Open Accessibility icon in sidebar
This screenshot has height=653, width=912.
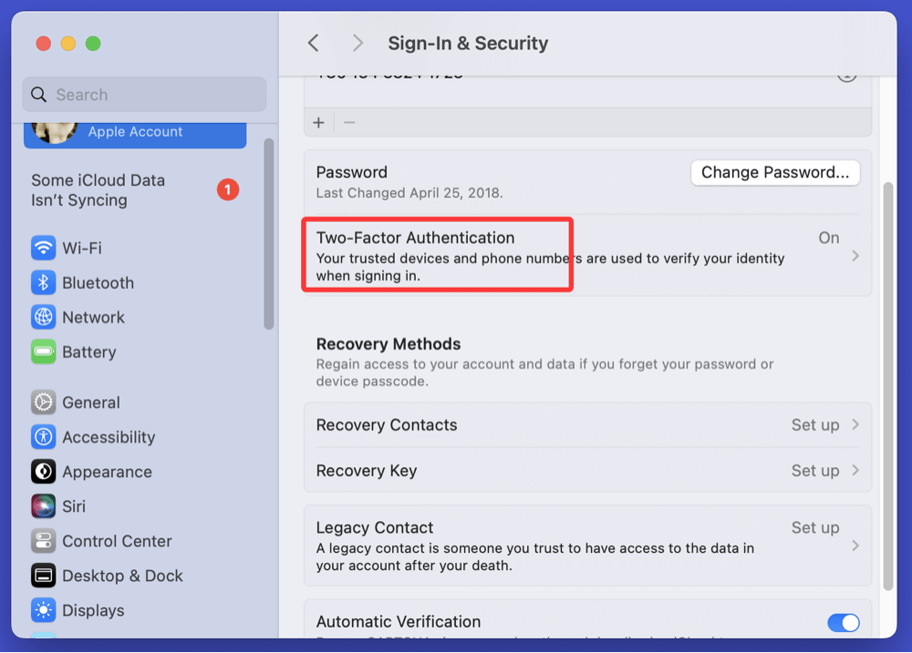click(x=43, y=437)
